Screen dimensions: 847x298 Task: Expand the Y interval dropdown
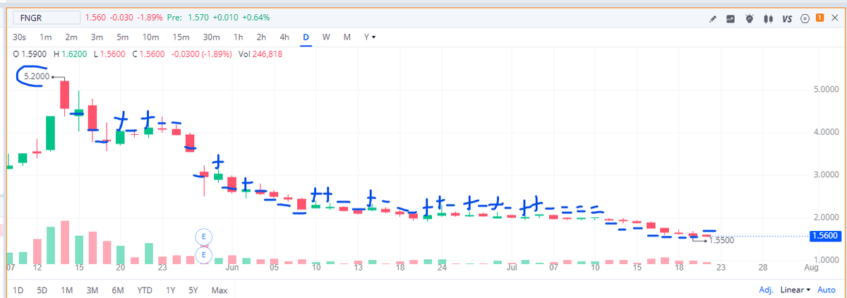(369, 37)
